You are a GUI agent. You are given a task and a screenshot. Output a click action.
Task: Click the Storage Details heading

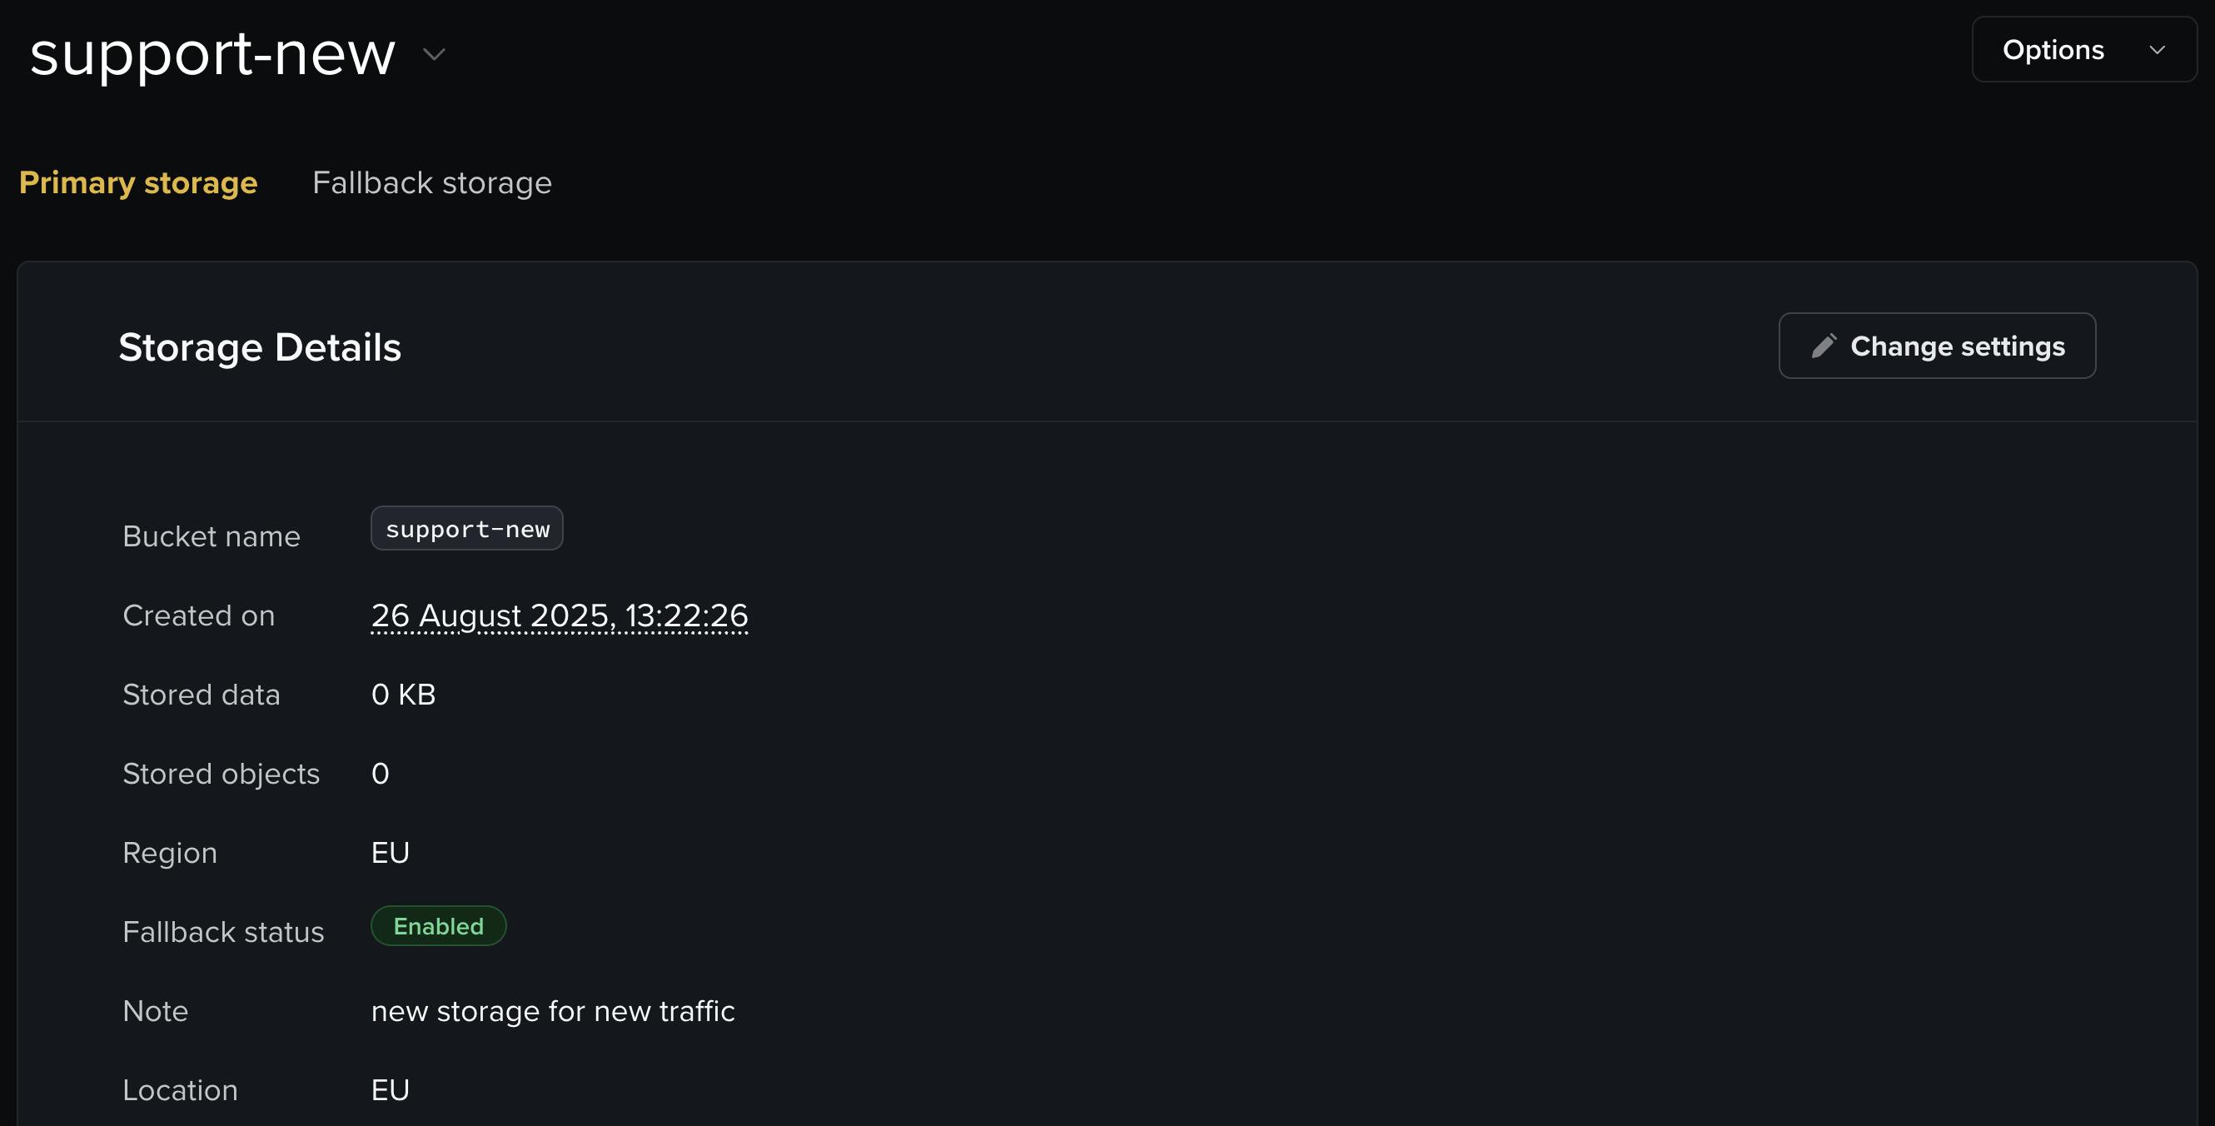(x=260, y=347)
